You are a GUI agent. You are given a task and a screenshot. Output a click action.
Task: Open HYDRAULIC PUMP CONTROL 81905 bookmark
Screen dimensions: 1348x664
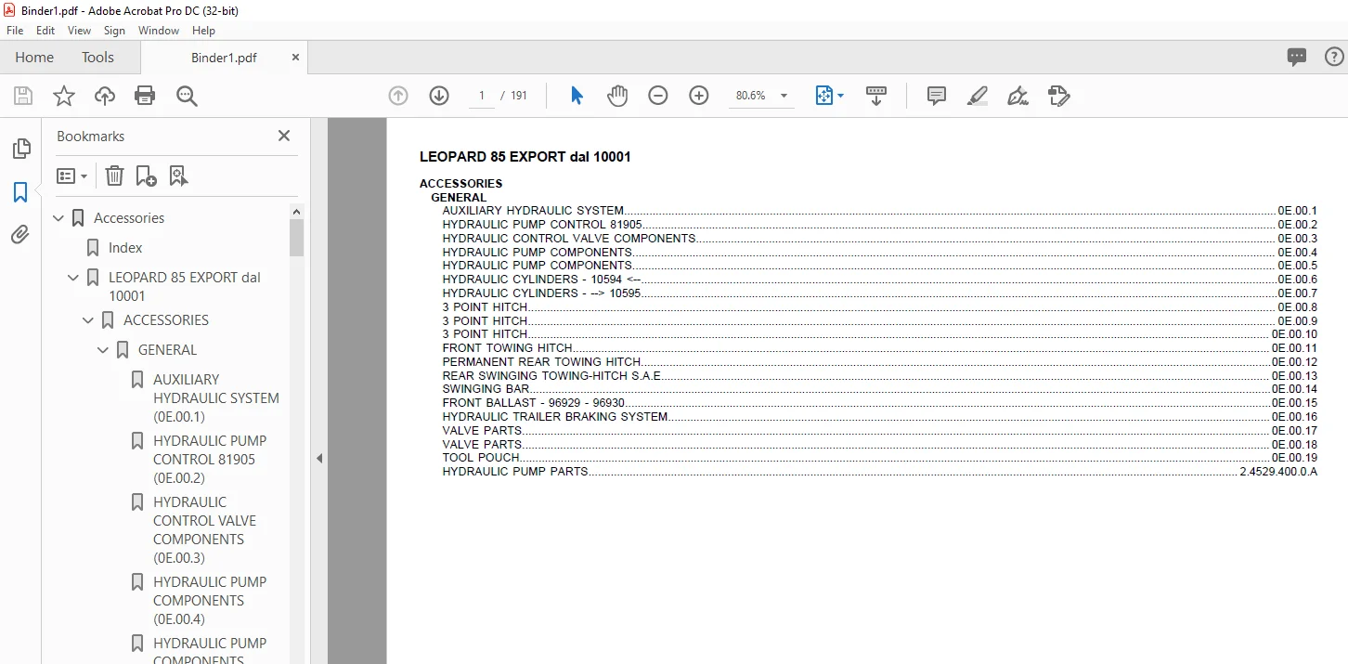click(210, 460)
